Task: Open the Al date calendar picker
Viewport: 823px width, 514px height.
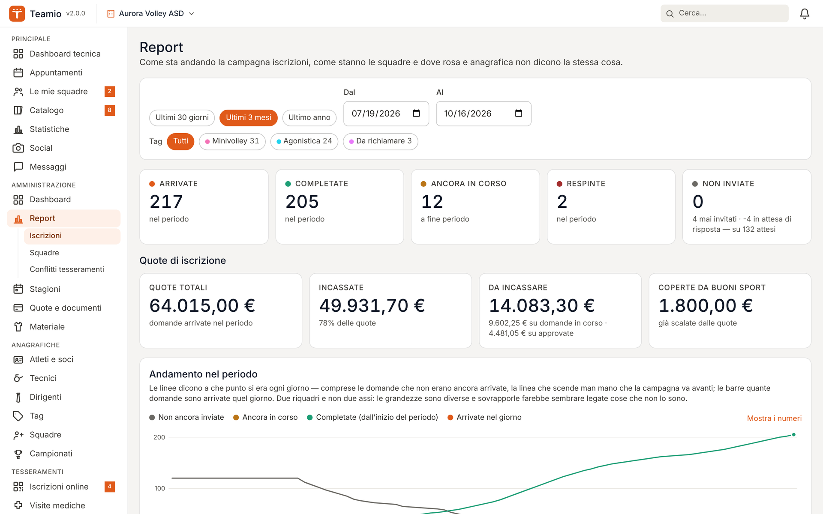Action: click(519, 114)
